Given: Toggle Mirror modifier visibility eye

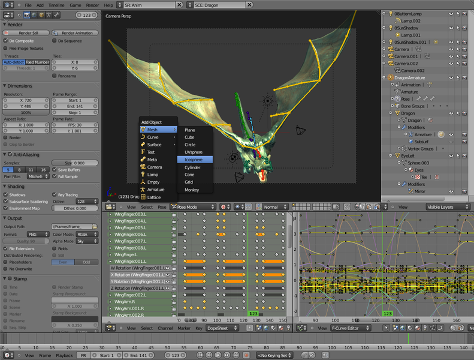Looking at the screenshot, I should [x=451, y=191].
